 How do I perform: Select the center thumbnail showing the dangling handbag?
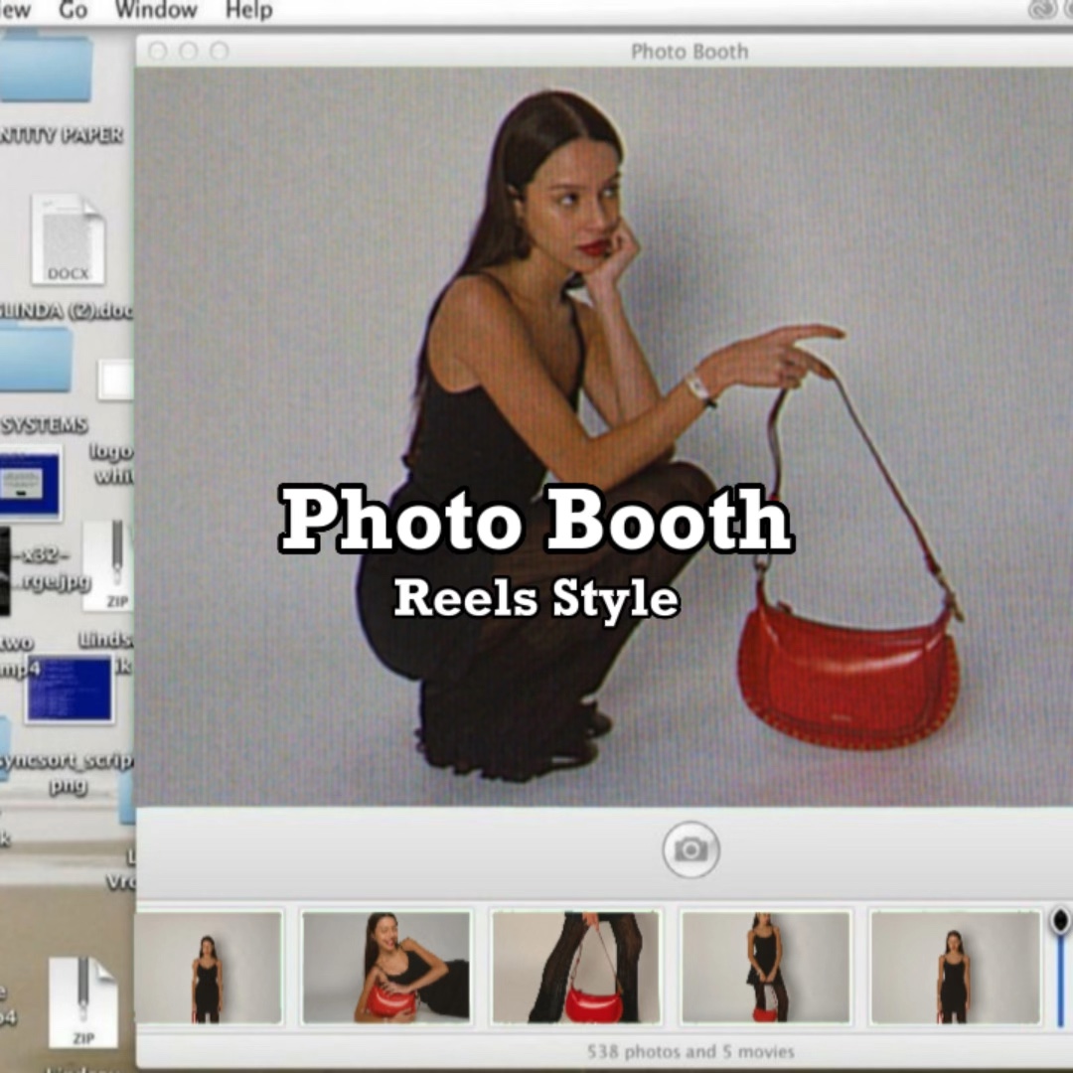coord(575,966)
